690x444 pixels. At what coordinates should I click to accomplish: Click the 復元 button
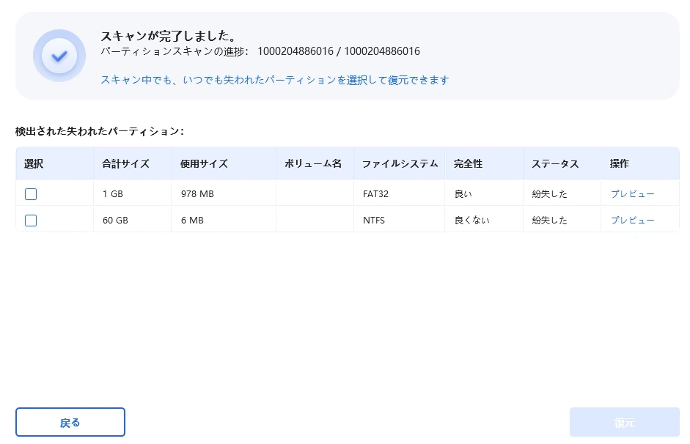pos(625,422)
